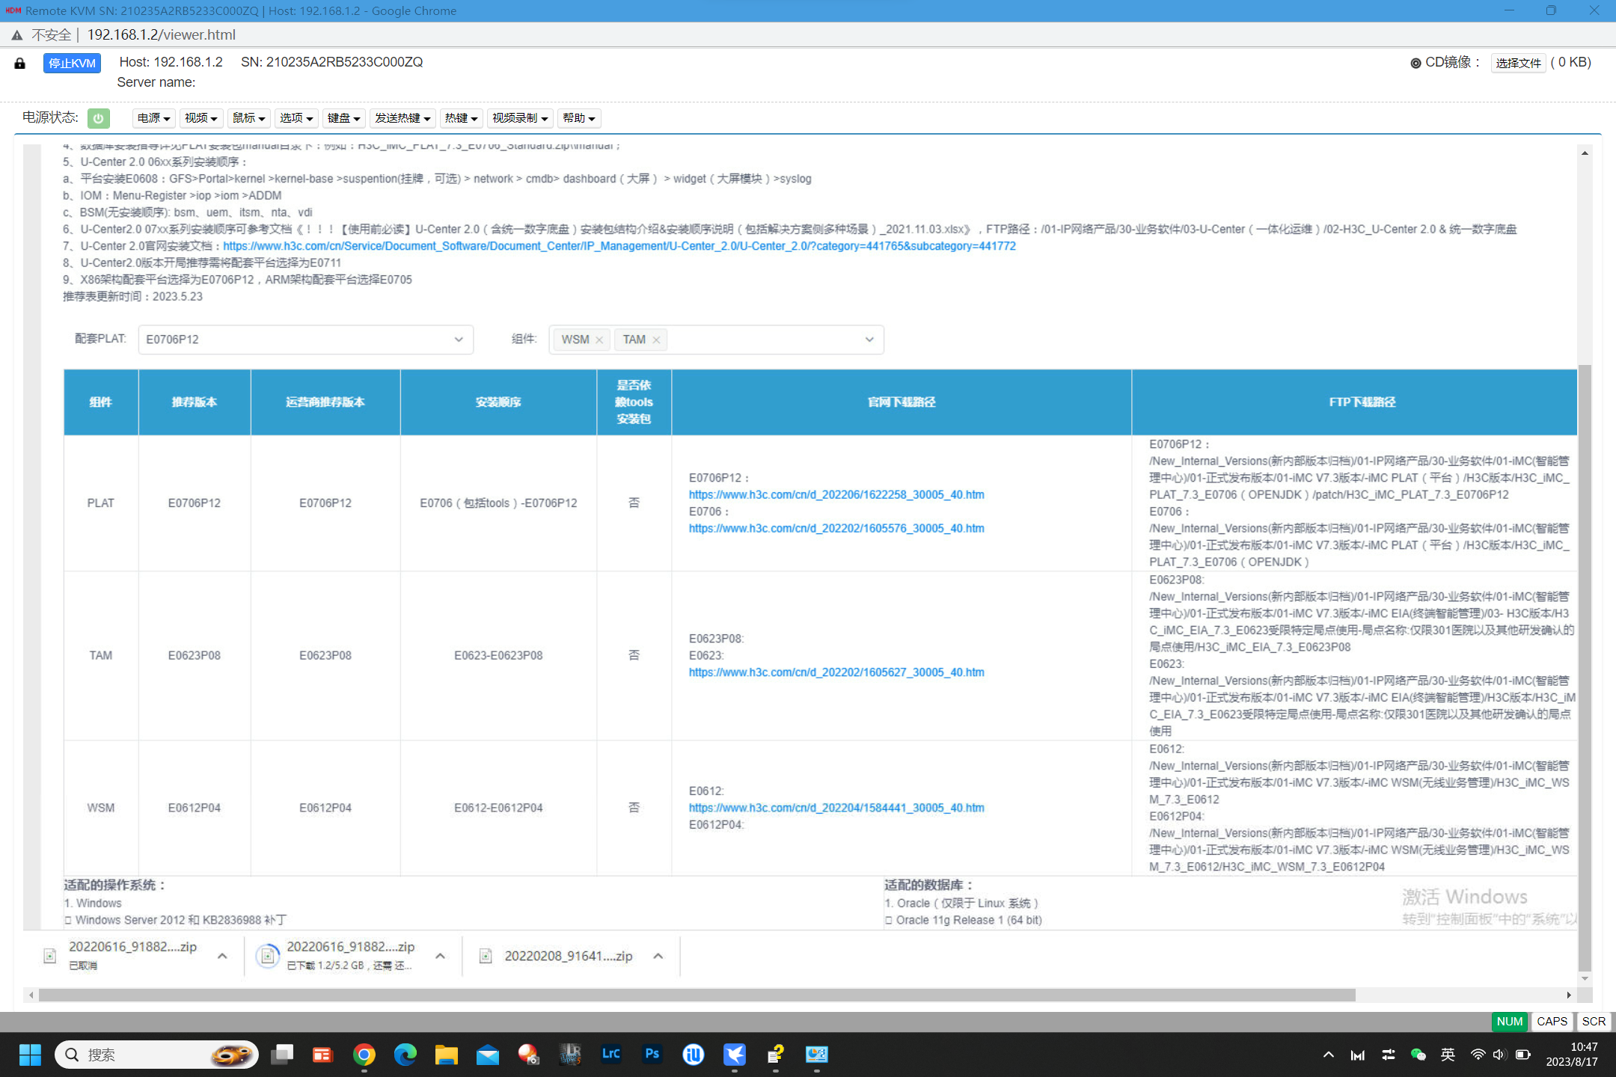This screenshot has height=1077, width=1616.
Task: Open the U-Center 2.0 official install doc link
Action: tap(619, 246)
